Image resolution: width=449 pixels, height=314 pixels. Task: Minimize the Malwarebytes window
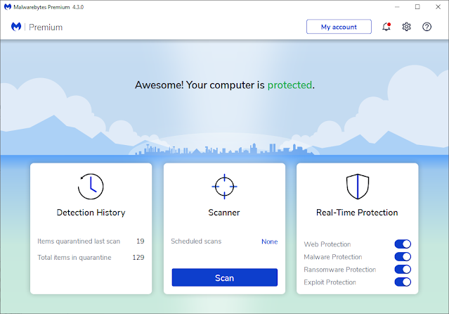pos(397,7)
